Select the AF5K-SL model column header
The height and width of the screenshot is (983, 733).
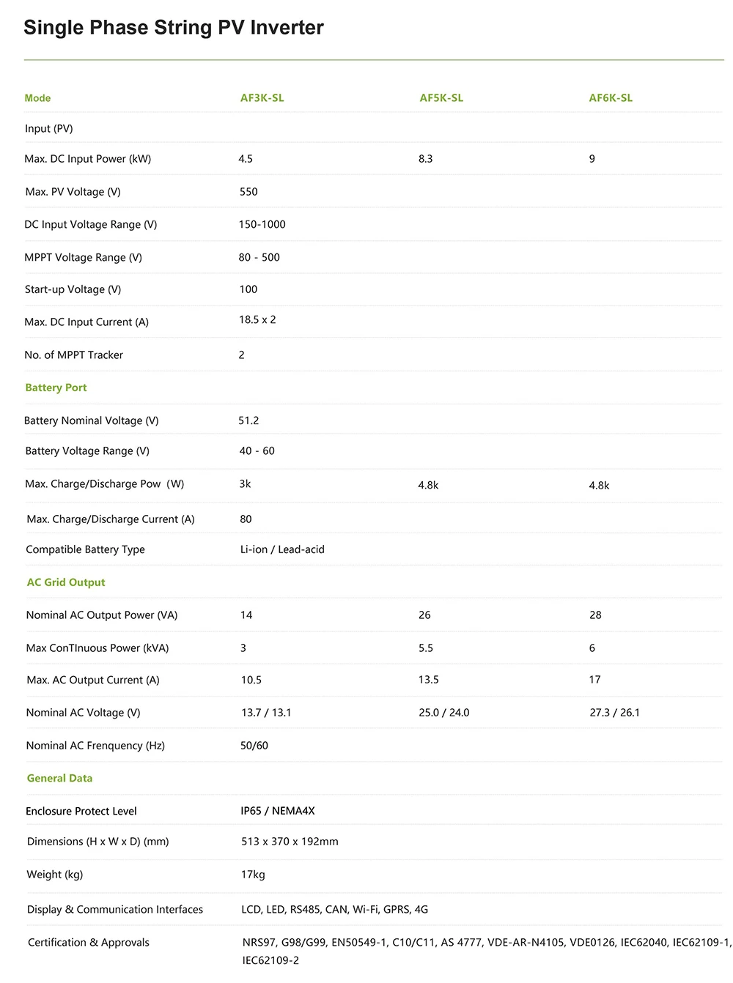pos(441,98)
